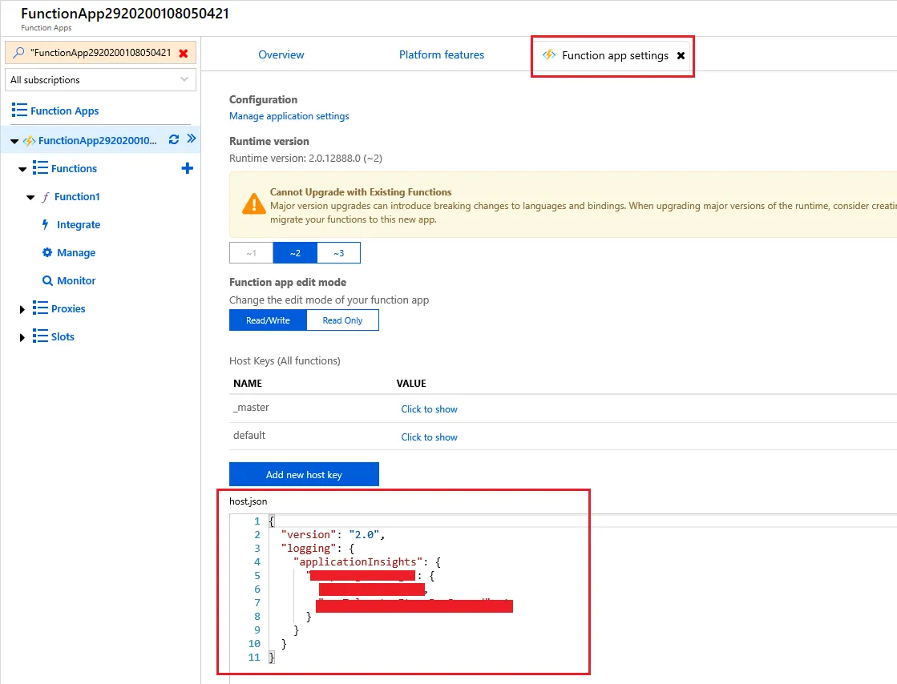Open Monitor under Function1

point(76,280)
